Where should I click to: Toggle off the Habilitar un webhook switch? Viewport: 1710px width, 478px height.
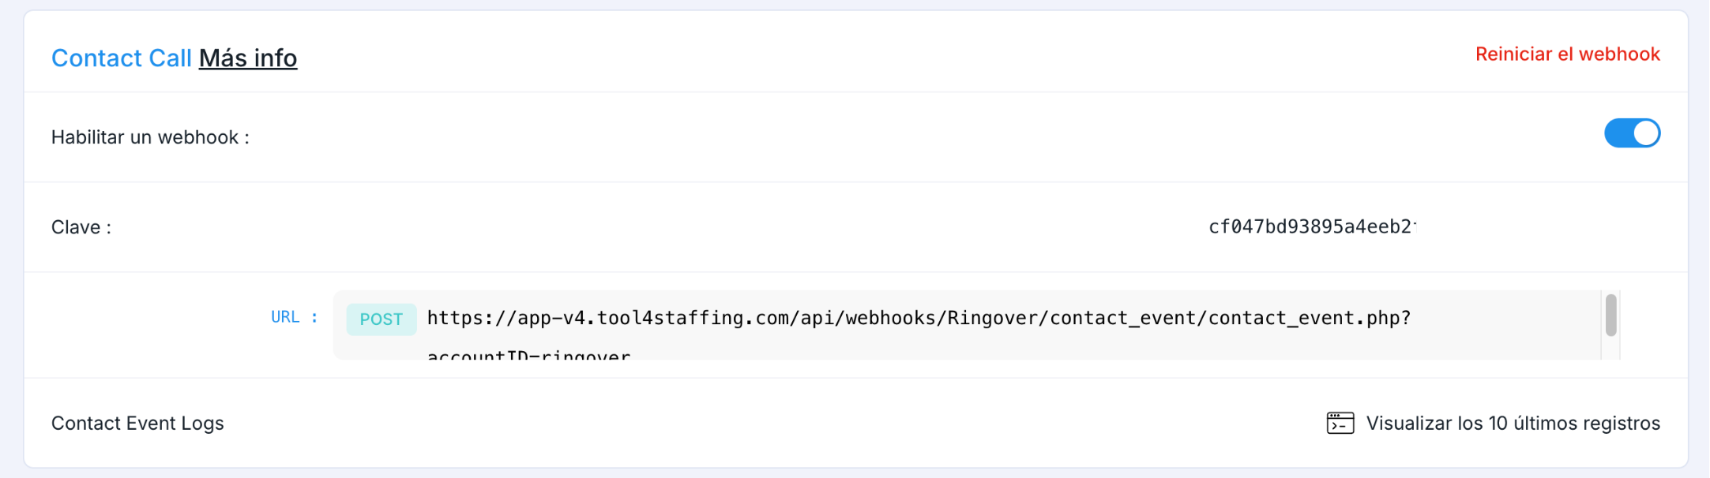(x=1632, y=133)
